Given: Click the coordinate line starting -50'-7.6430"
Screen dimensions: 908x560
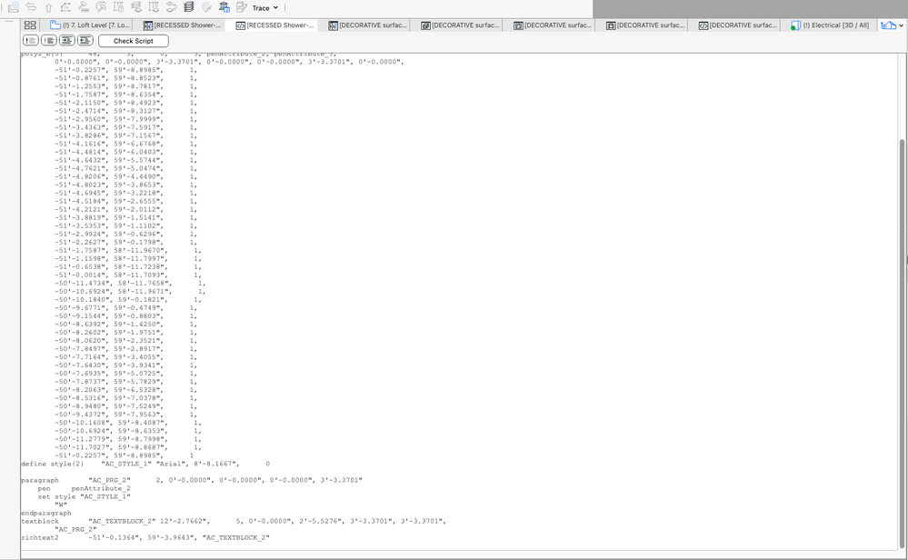Looking at the screenshot, I should [x=126, y=365].
